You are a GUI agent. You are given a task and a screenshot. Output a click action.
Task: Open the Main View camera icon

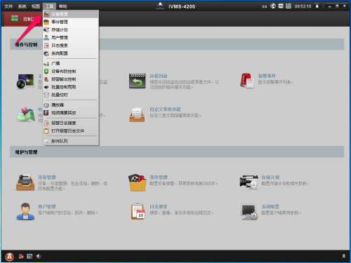tap(25, 81)
